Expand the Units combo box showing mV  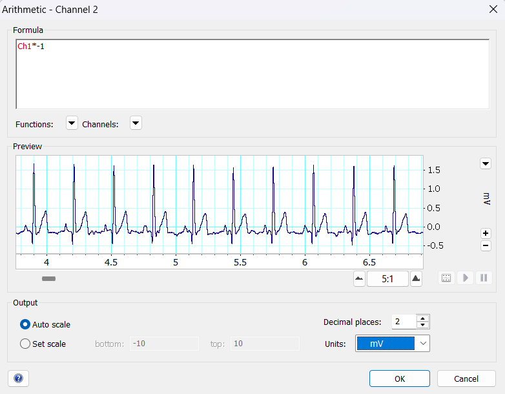pyautogui.click(x=423, y=344)
